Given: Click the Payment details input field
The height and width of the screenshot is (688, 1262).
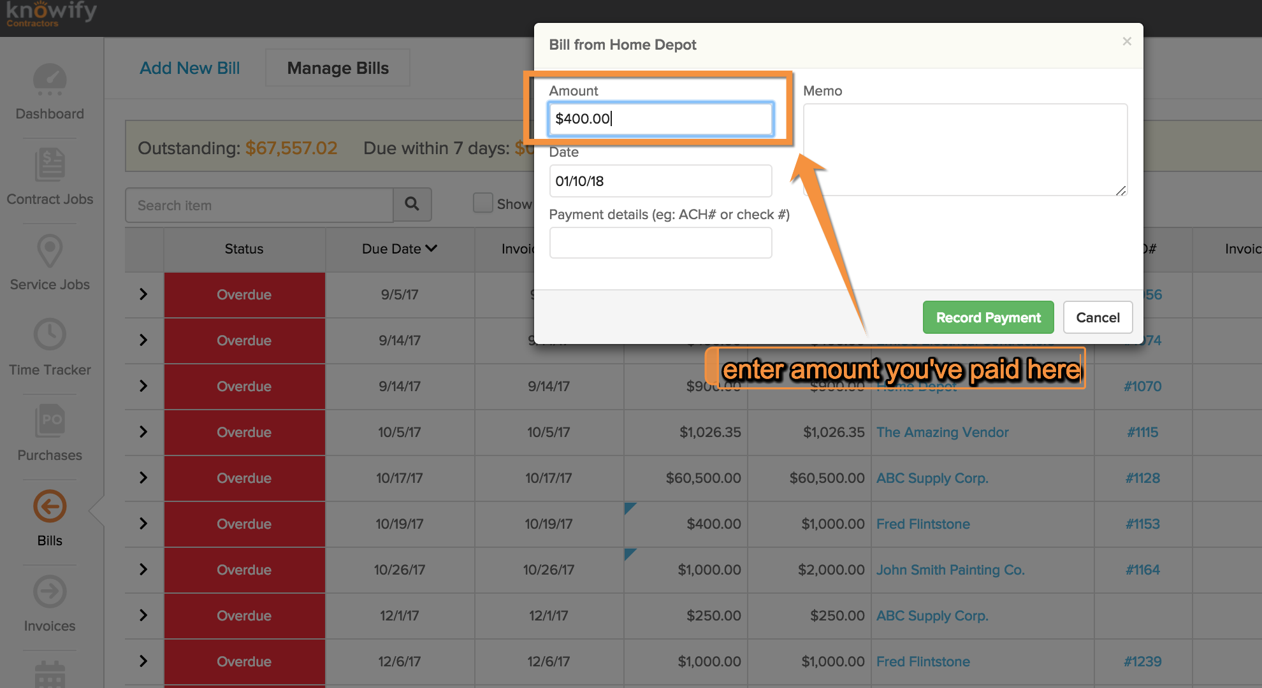Looking at the screenshot, I should tap(660, 243).
